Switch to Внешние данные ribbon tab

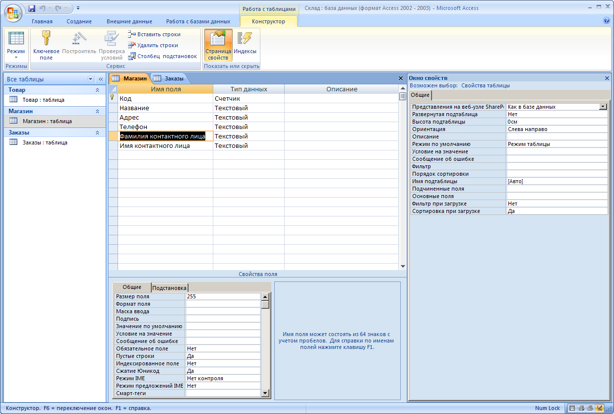coord(129,21)
